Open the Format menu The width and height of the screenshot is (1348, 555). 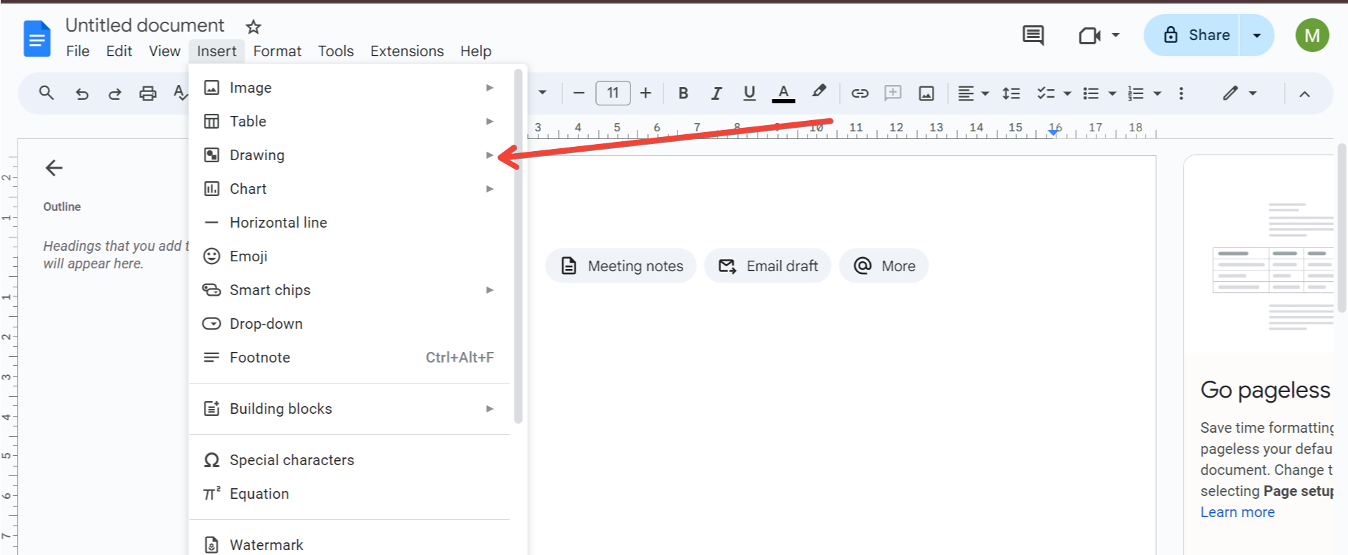pyautogui.click(x=277, y=51)
